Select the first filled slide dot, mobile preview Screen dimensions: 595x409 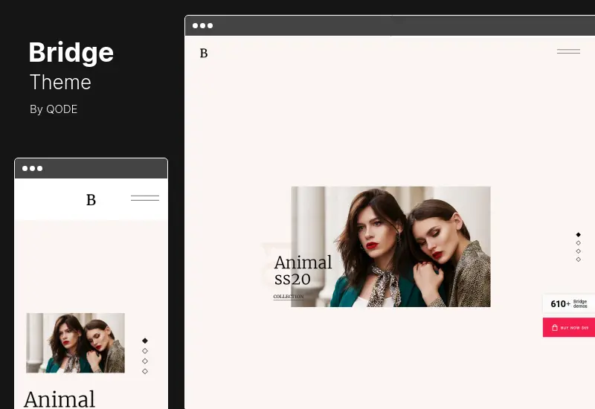[145, 341]
